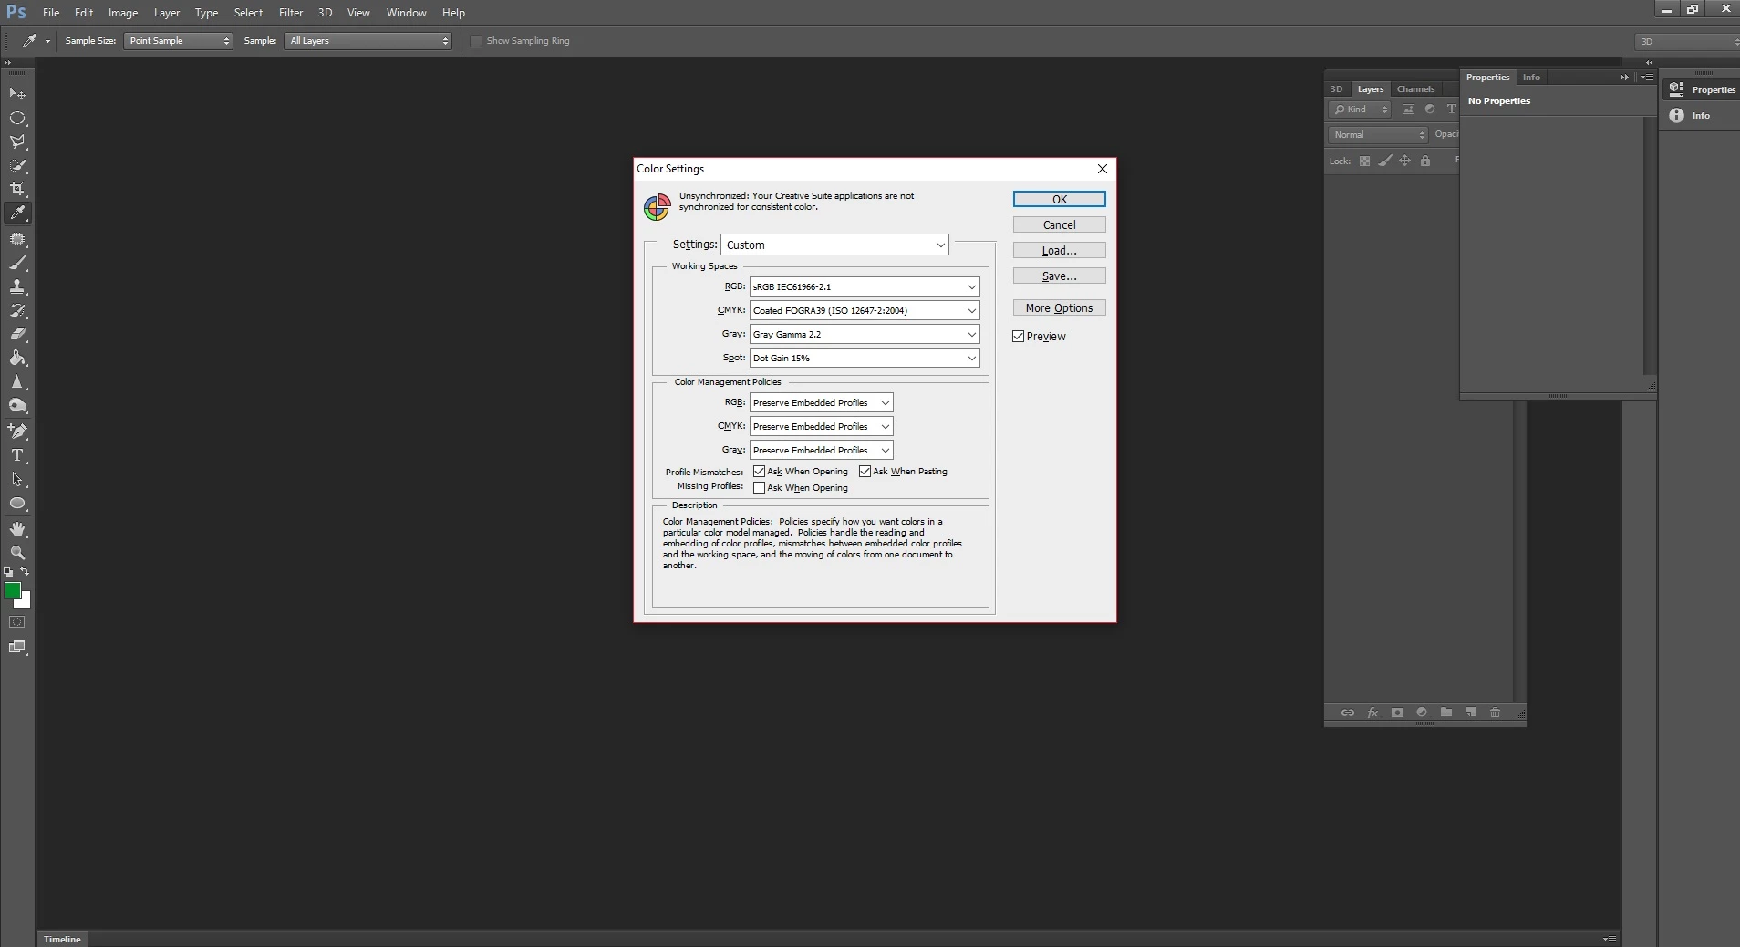Click Cancel in Color Settings
Image resolution: width=1740 pixels, height=947 pixels.
click(1059, 224)
